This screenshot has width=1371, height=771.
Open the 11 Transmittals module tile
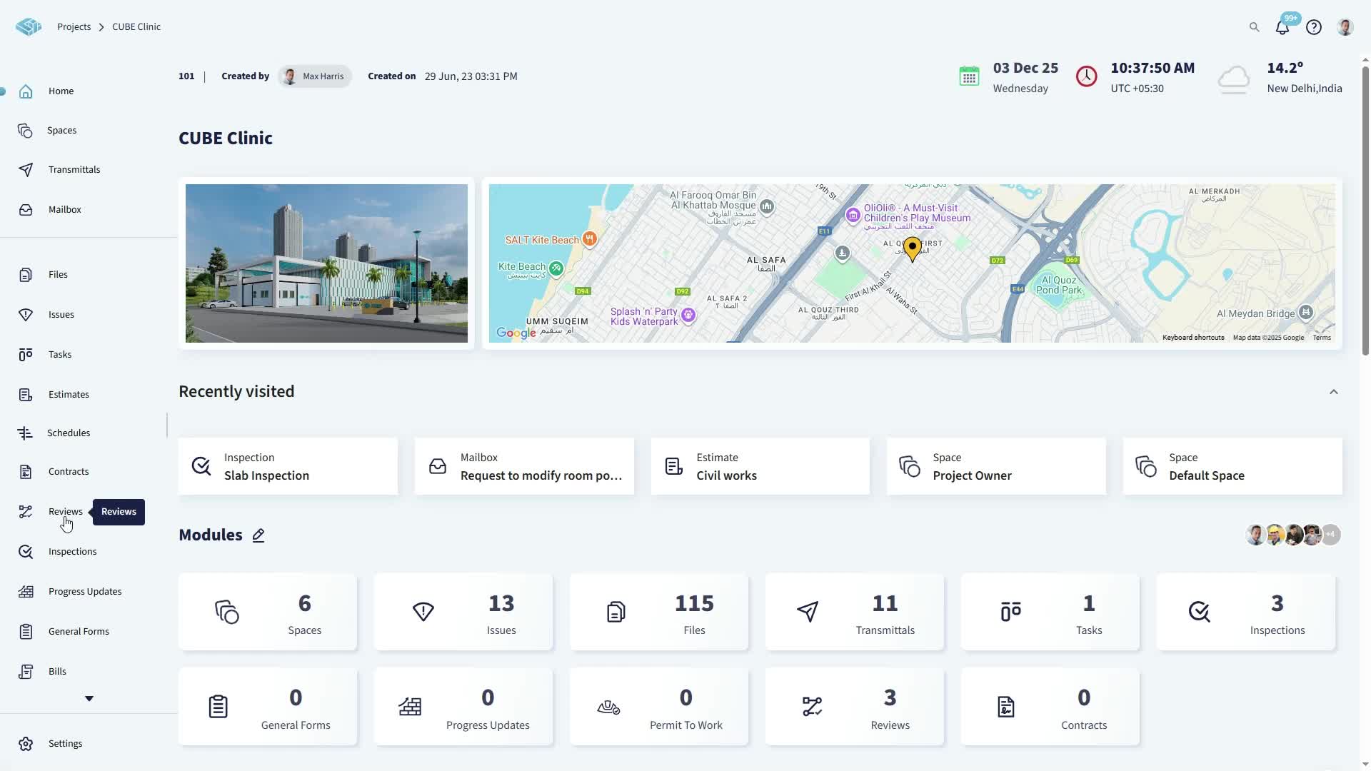pyautogui.click(x=855, y=613)
